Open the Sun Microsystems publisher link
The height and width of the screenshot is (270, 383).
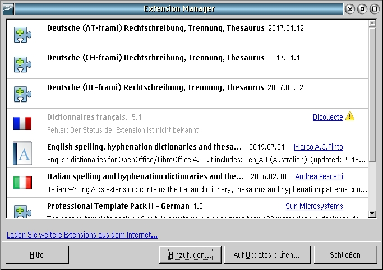point(314,206)
